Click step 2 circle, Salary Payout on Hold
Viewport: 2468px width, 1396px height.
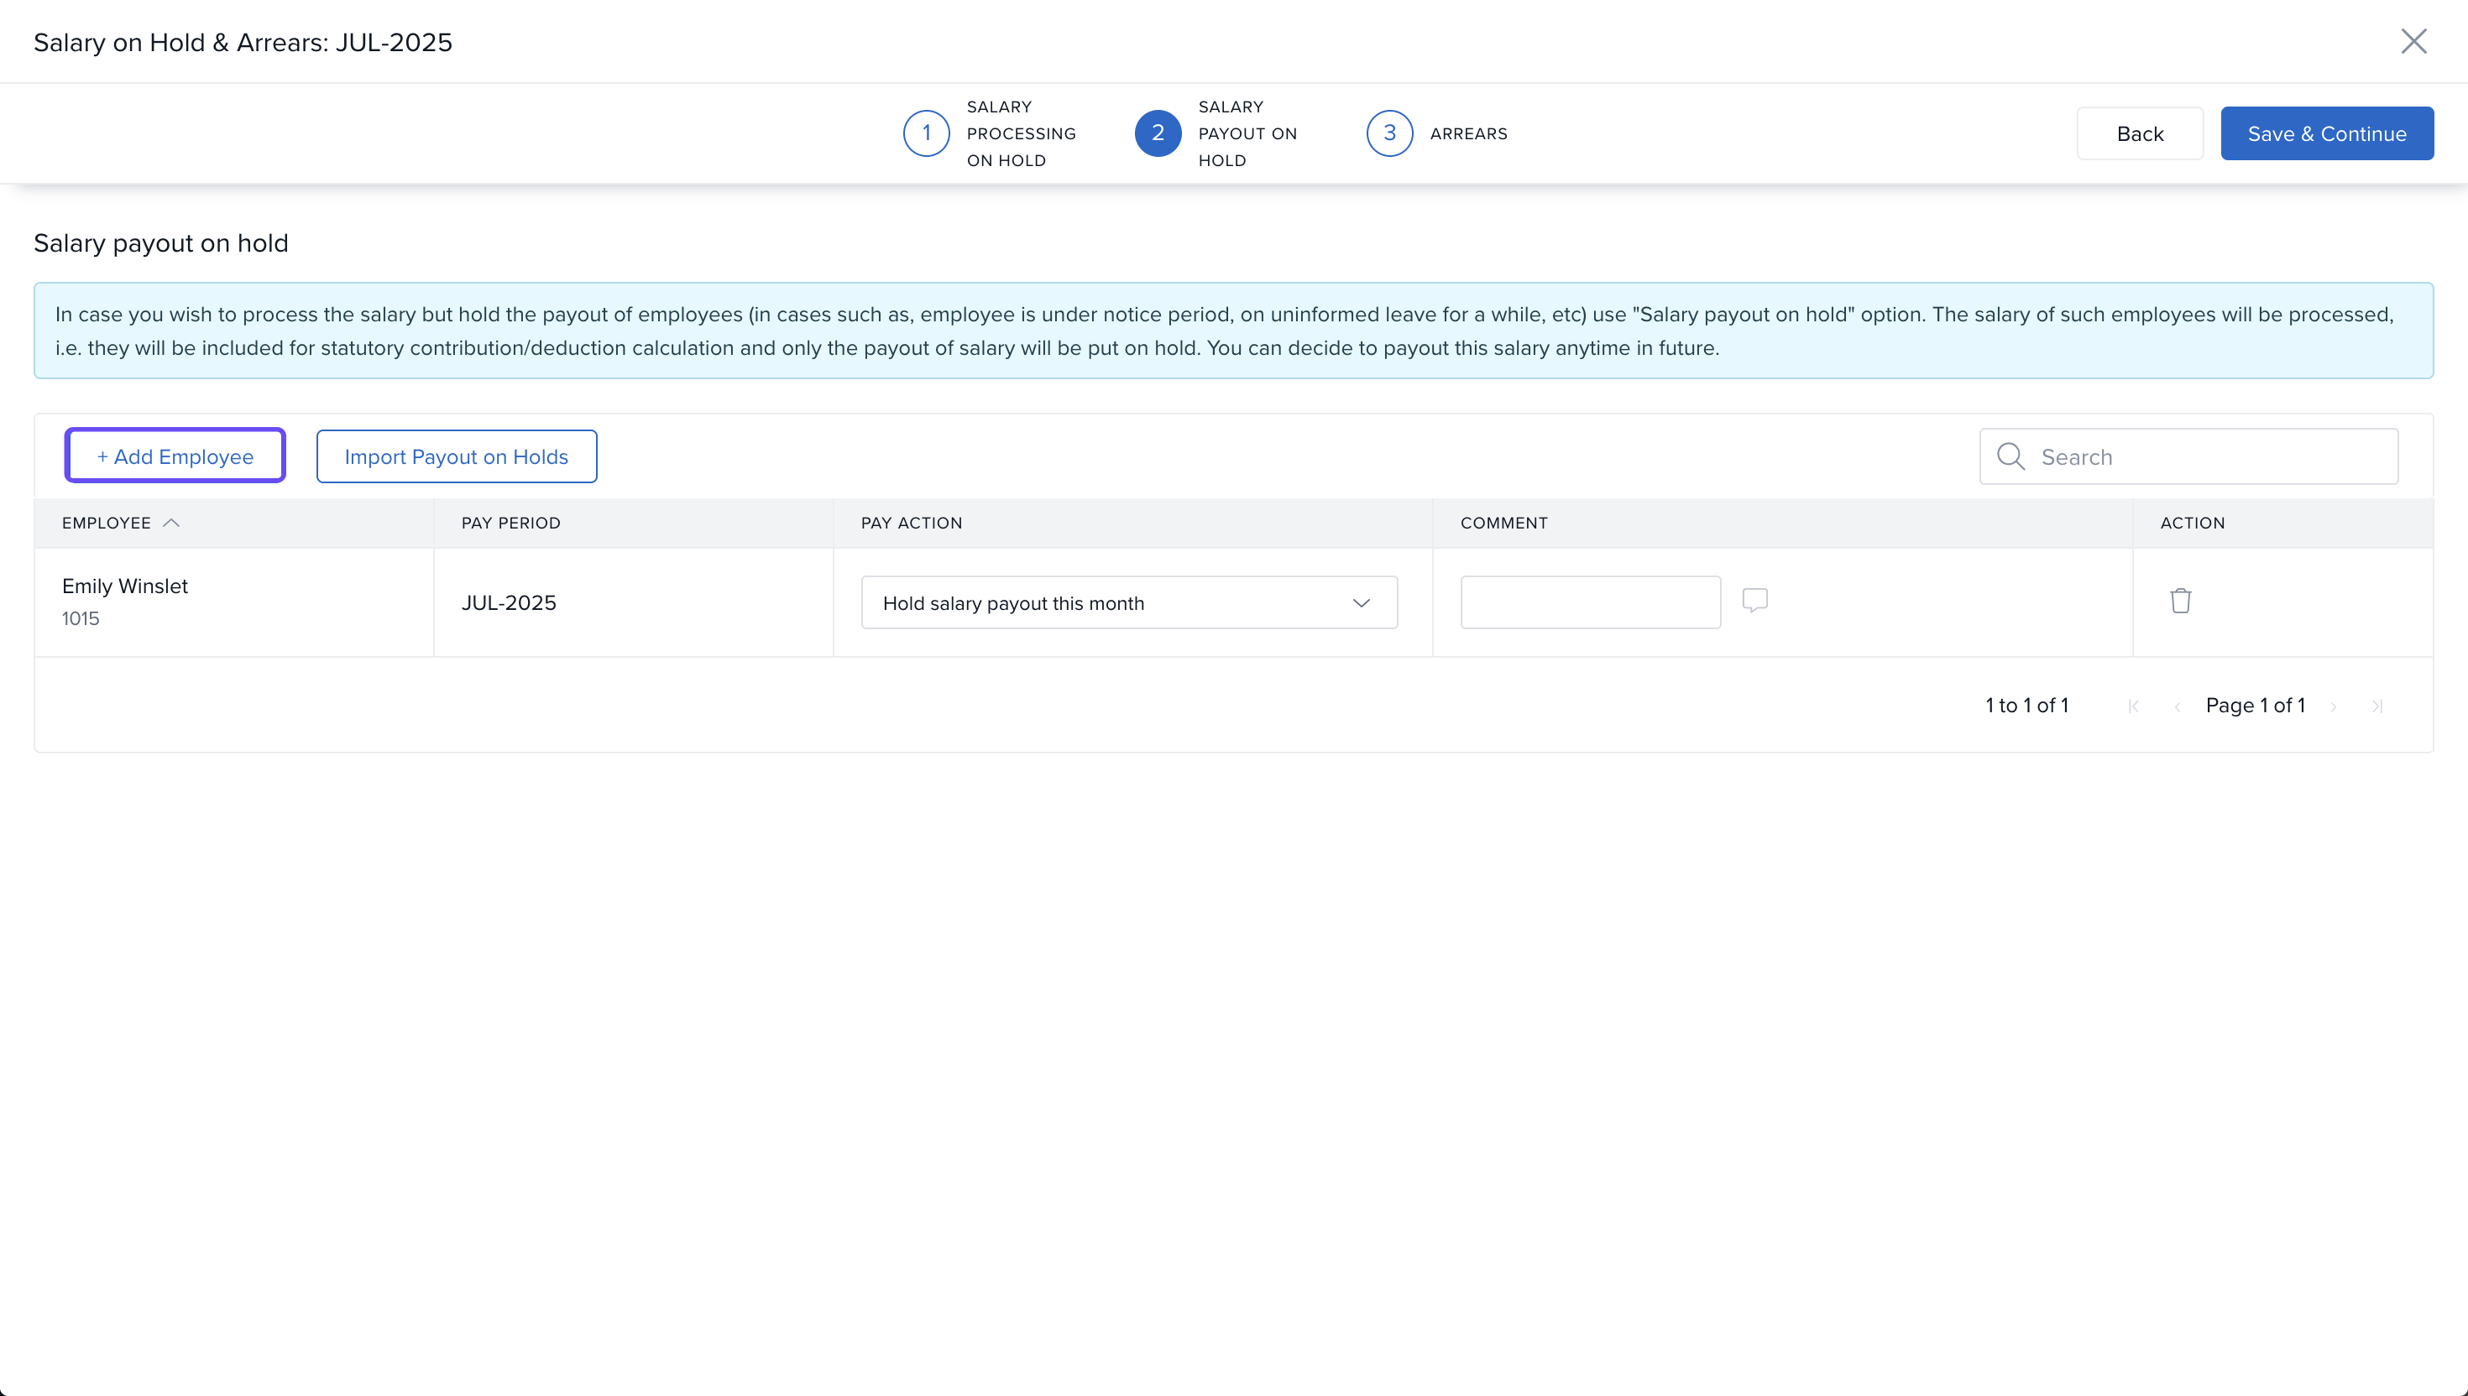pos(1158,133)
